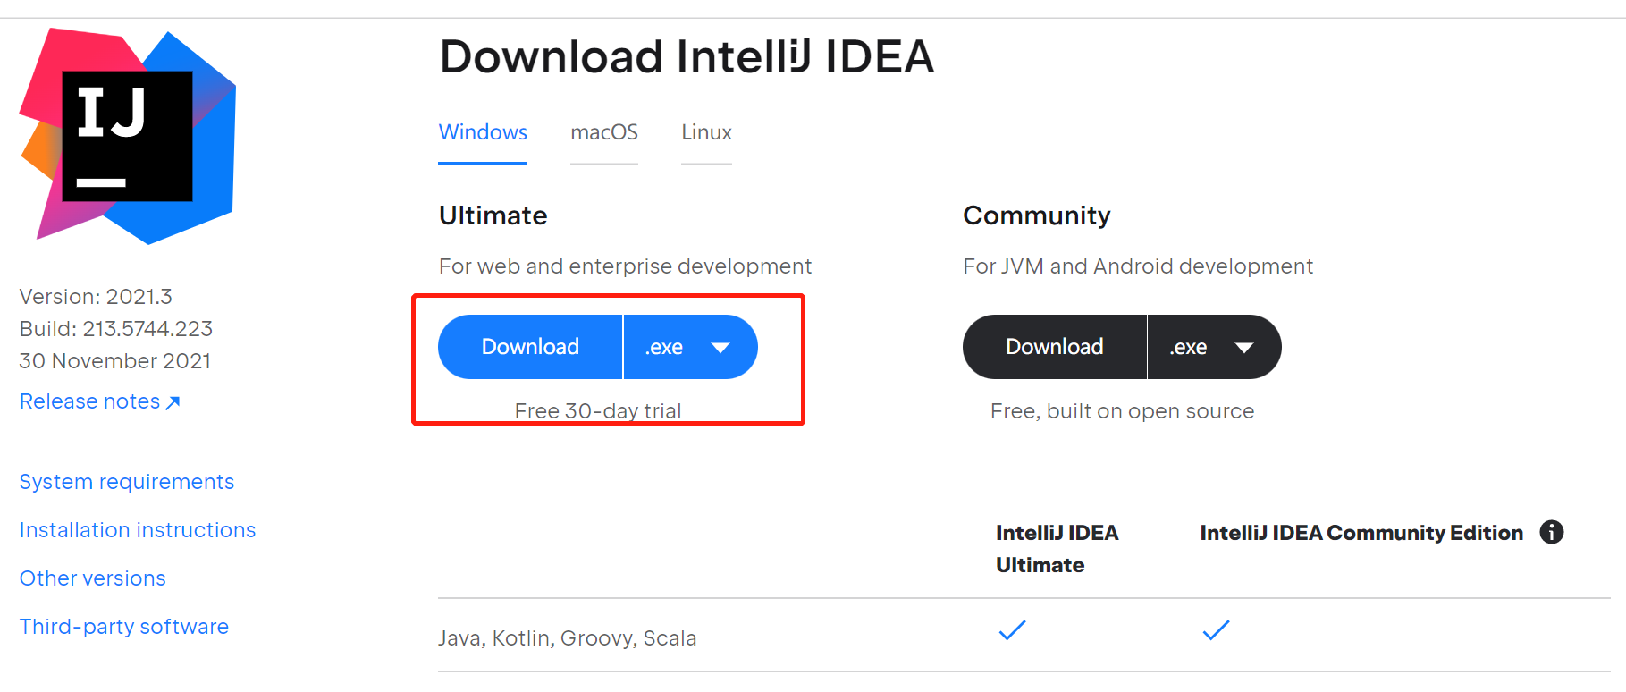Click the Community column checkmark for Java
This screenshot has width=1626, height=692.
(x=1216, y=630)
